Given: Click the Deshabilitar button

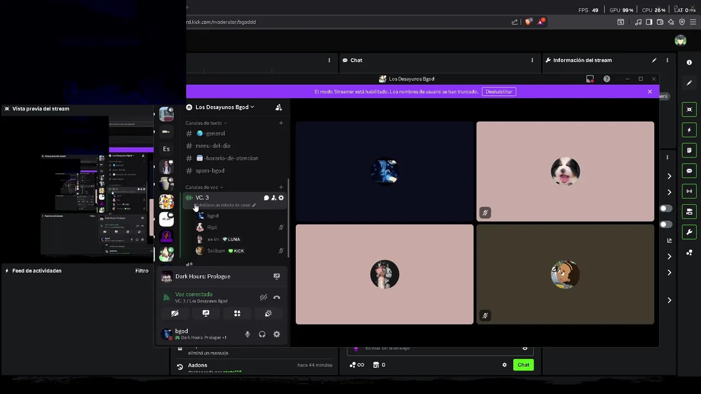Looking at the screenshot, I should pos(499,91).
